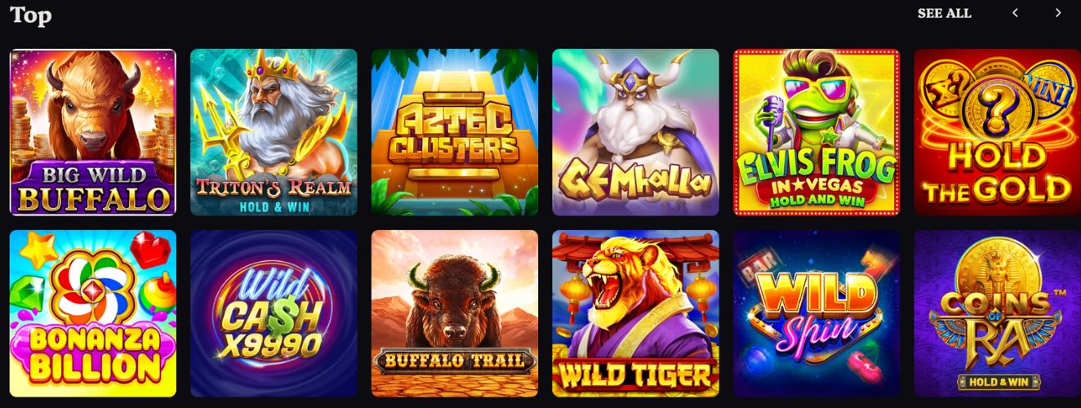1081x408 pixels.
Task: Play Elvis Frog in Vegas
Action: pyautogui.click(x=816, y=132)
